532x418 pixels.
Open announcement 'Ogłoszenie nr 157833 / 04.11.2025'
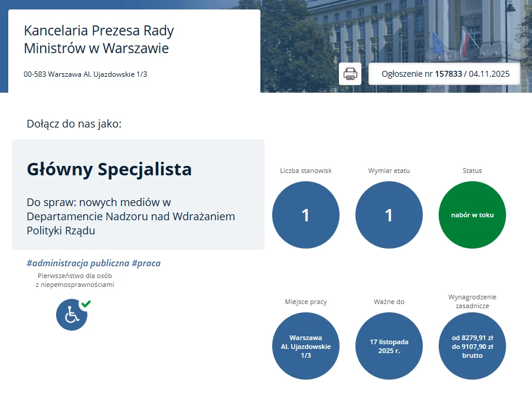point(444,73)
